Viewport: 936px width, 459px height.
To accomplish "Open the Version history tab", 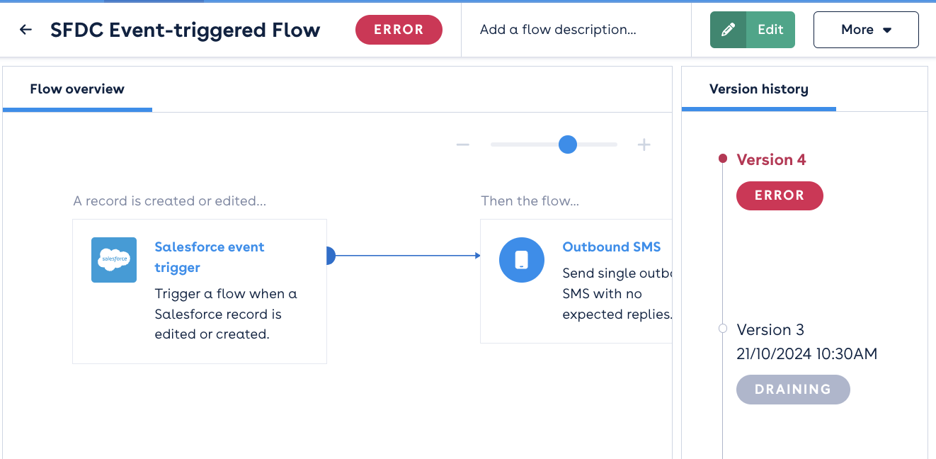I will point(758,89).
